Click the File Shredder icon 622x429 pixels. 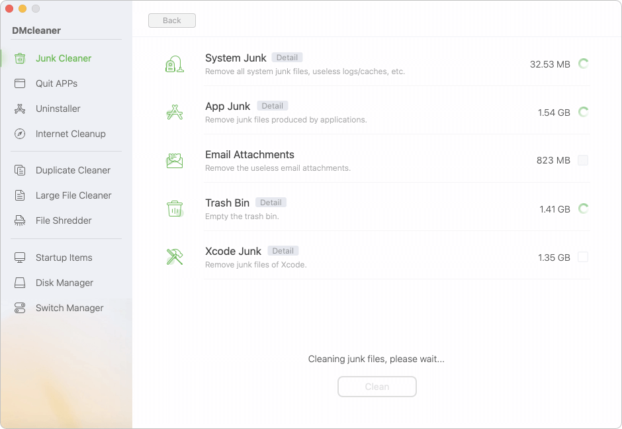20,220
